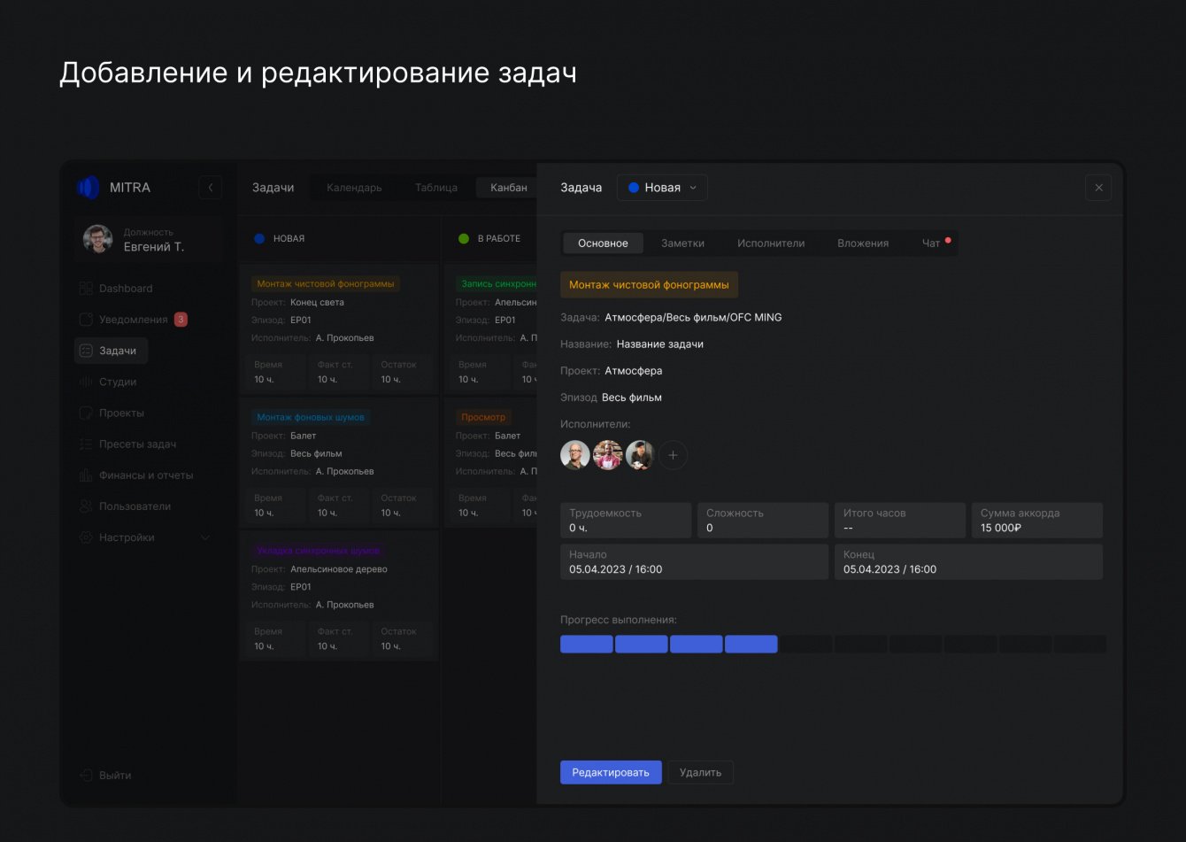The width and height of the screenshot is (1186, 842).
Task: Click the blue dot beside НОВАЯ column
Action: point(259,238)
